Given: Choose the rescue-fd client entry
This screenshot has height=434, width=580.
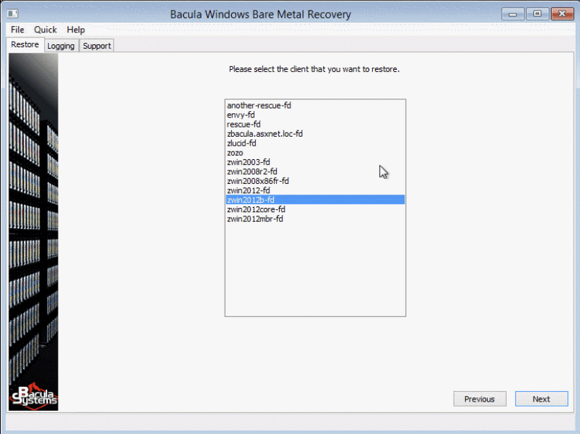Looking at the screenshot, I should tap(244, 124).
